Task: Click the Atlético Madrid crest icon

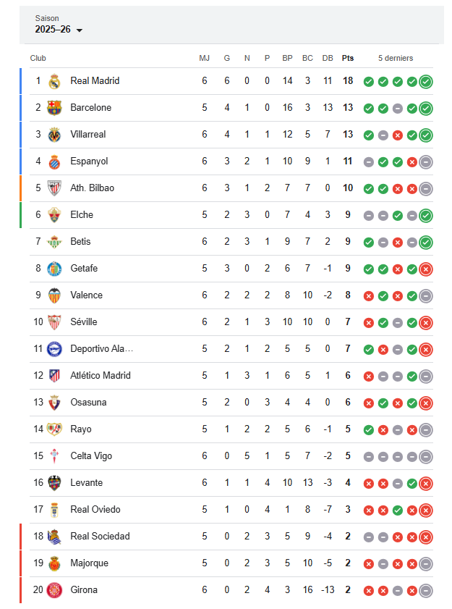Action: pyautogui.click(x=54, y=376)
